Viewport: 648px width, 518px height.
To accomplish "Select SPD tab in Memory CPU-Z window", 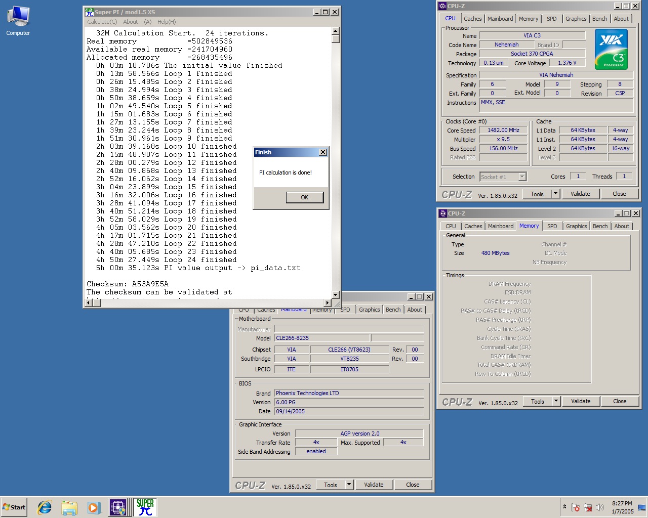I will point(552,226).
